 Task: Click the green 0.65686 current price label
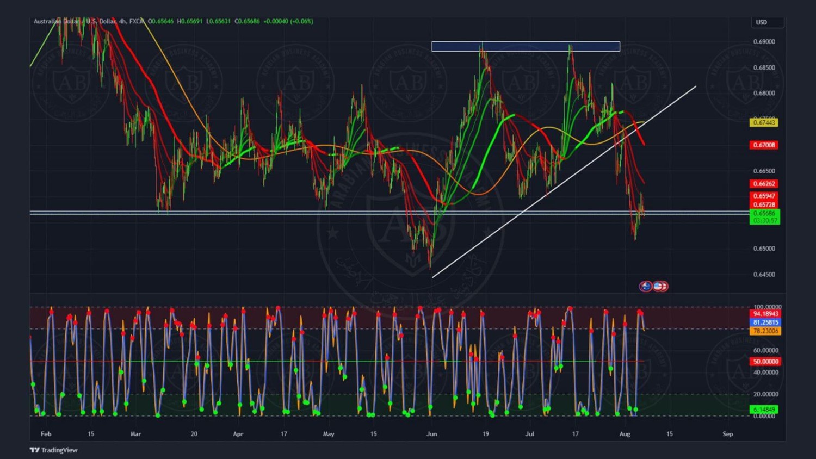[764, 214]
